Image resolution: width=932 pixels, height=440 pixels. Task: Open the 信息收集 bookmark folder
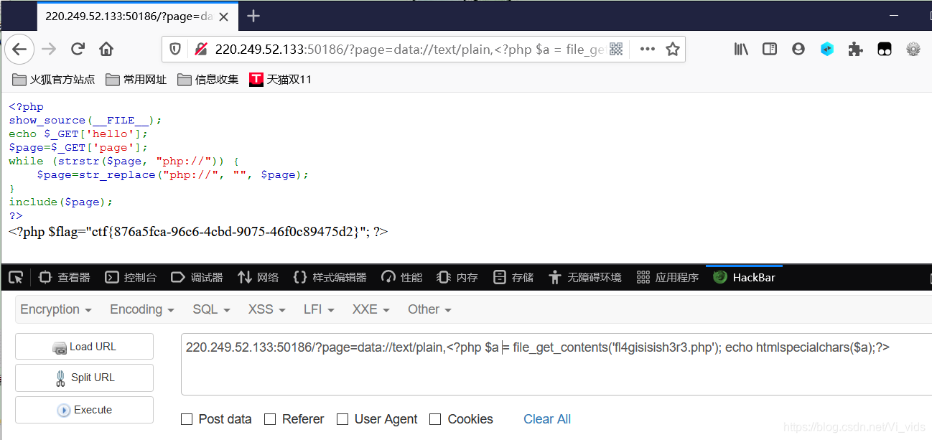208,79
